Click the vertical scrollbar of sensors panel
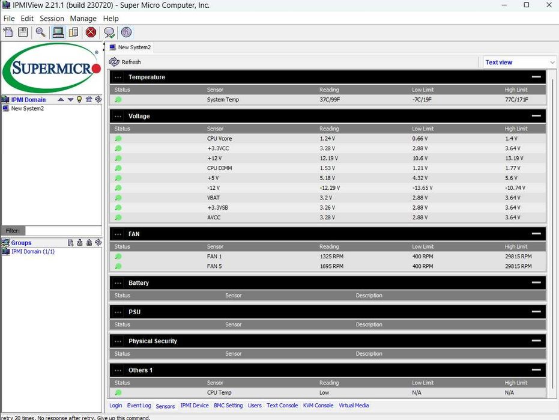The image size is (559, 420). 553,236
